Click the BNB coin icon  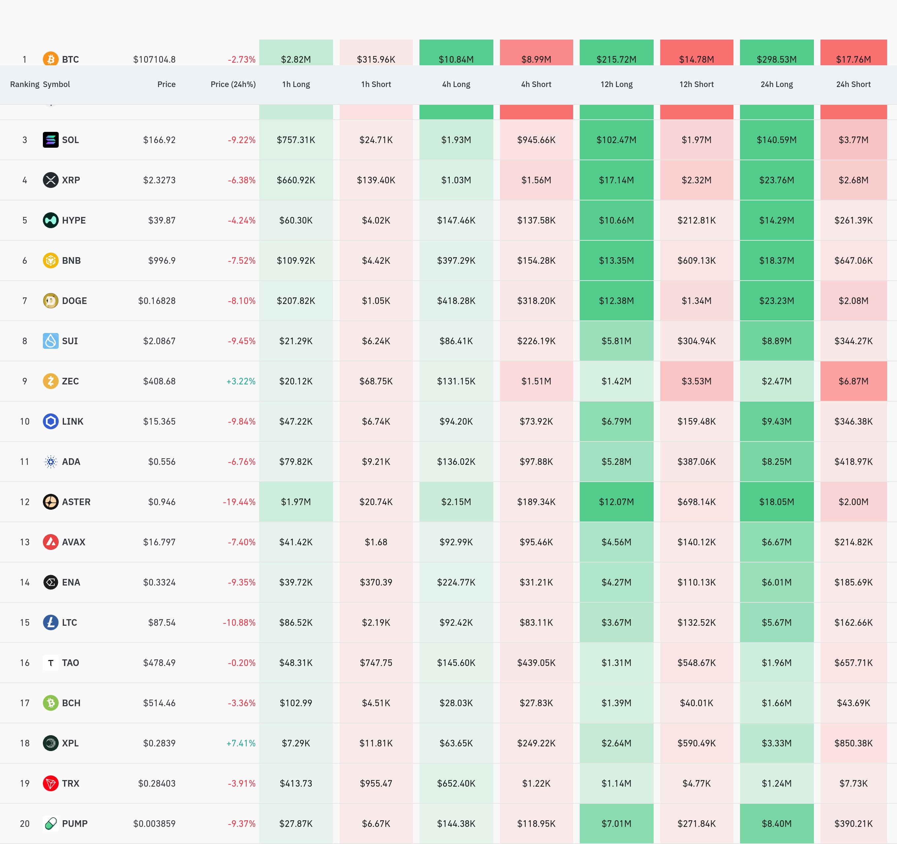pyautogui.click(x=50, y=260)
